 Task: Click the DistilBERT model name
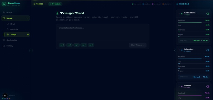point(188,86)
